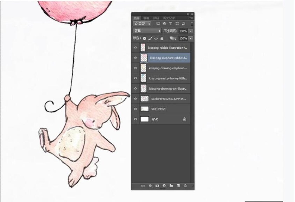This screenshot has height=202, width=295.
Task: Filter layers by pixel layer icon
Action: [158, 24]
